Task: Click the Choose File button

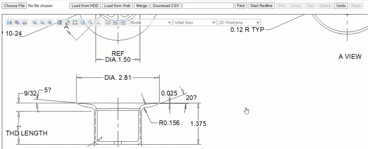Action: (x=15, y=6)
